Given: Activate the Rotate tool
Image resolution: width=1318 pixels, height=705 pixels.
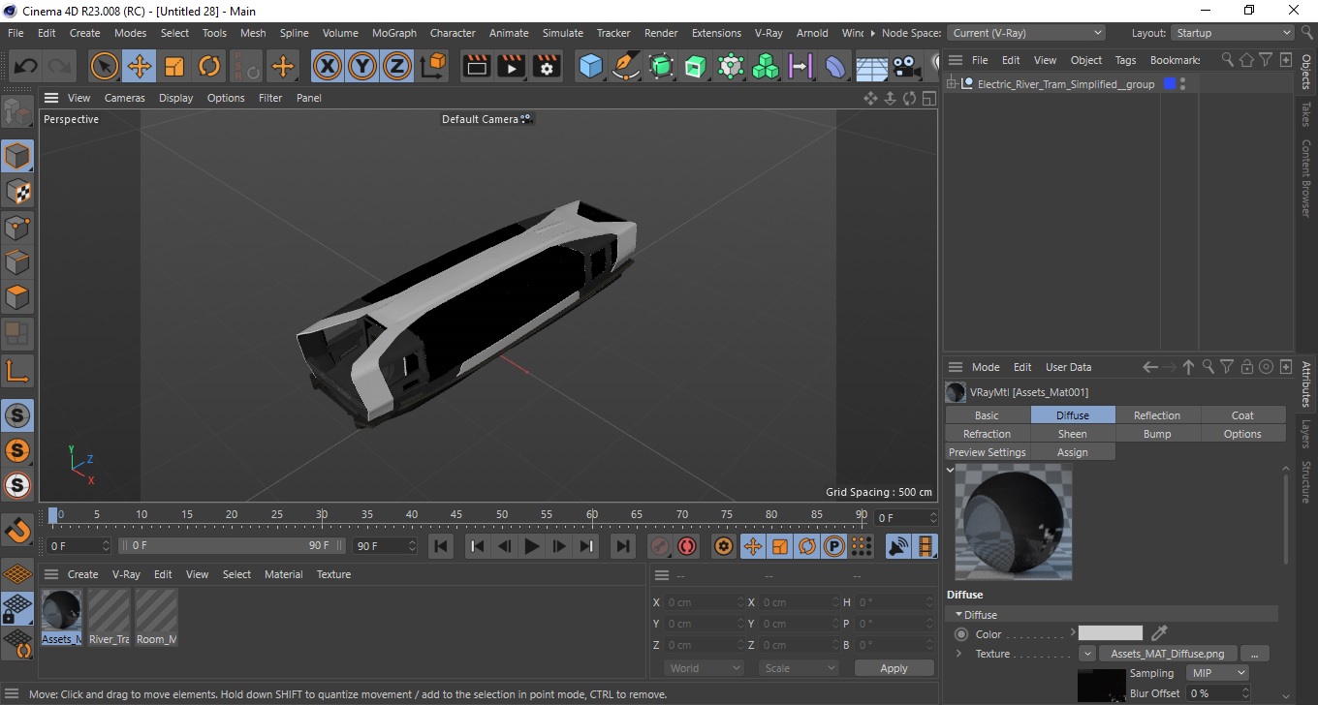Looking at the screenshot, I should [x=209, y=67].
